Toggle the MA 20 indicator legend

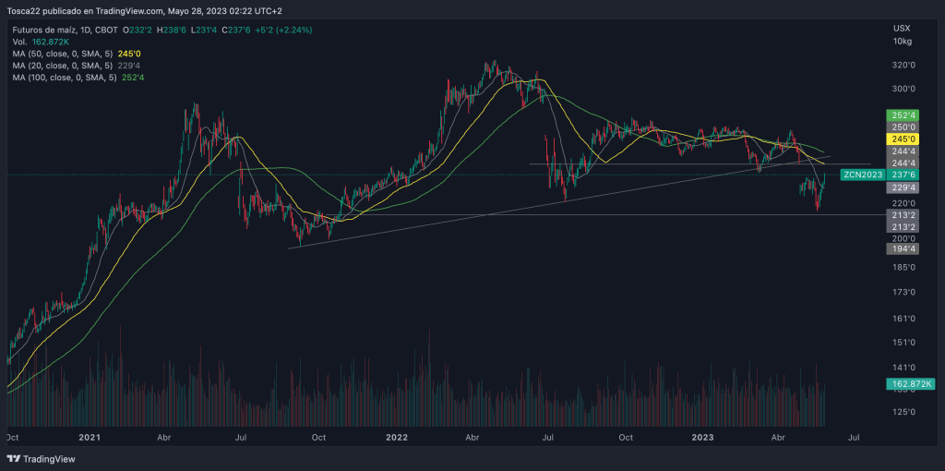coord(63,66)
